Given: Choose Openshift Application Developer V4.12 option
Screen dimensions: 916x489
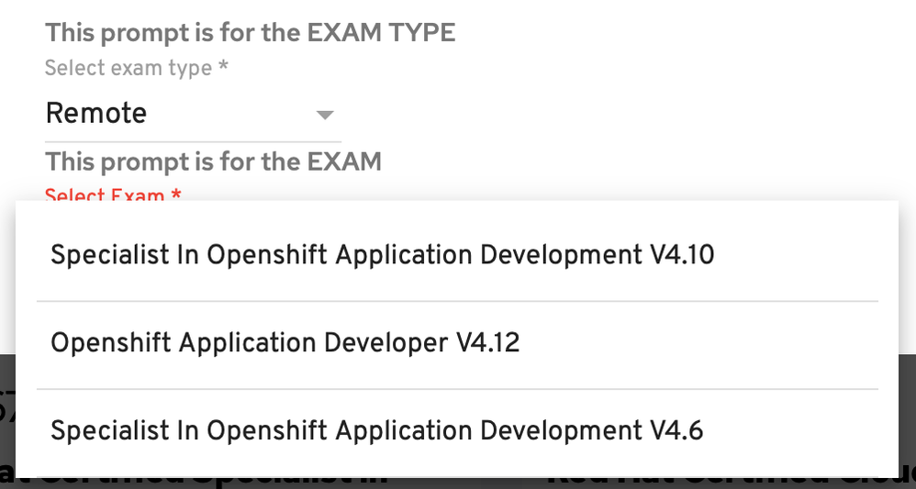Looking at the screenshot, I should (x=285, y=343).
